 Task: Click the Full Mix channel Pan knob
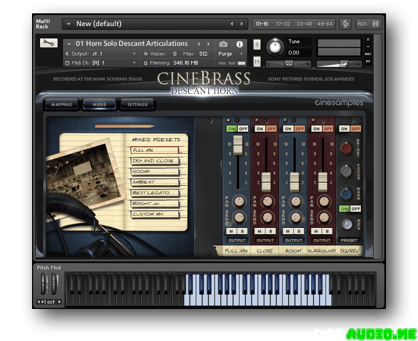click(x=239, y=202)
